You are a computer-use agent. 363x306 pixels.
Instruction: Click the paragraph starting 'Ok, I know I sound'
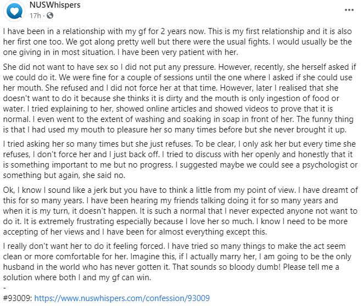click(180, 211)
